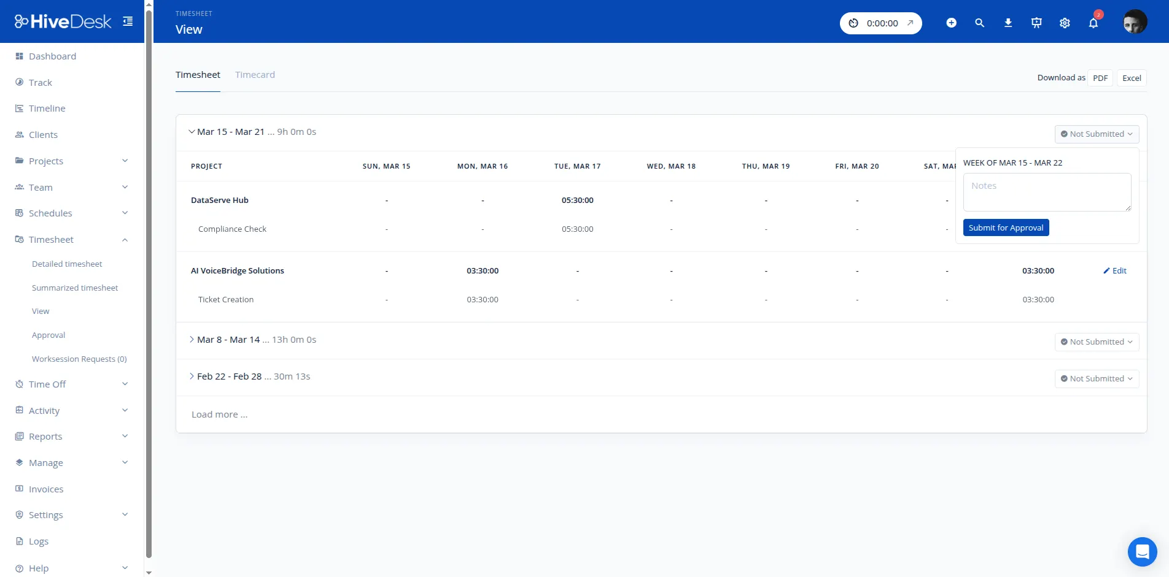Open the screencast presentation icon
The height and width of the screenshot is (577, 1169).
[1036, 23]
